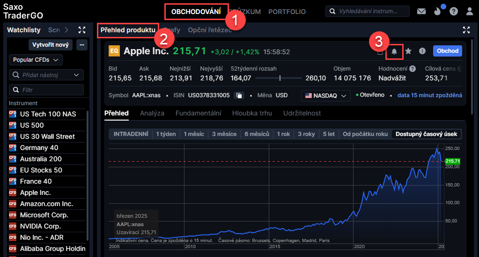Select Od počátku roku chart period
Viewport: 479px width, 257px height.
[x=365, y=134]
